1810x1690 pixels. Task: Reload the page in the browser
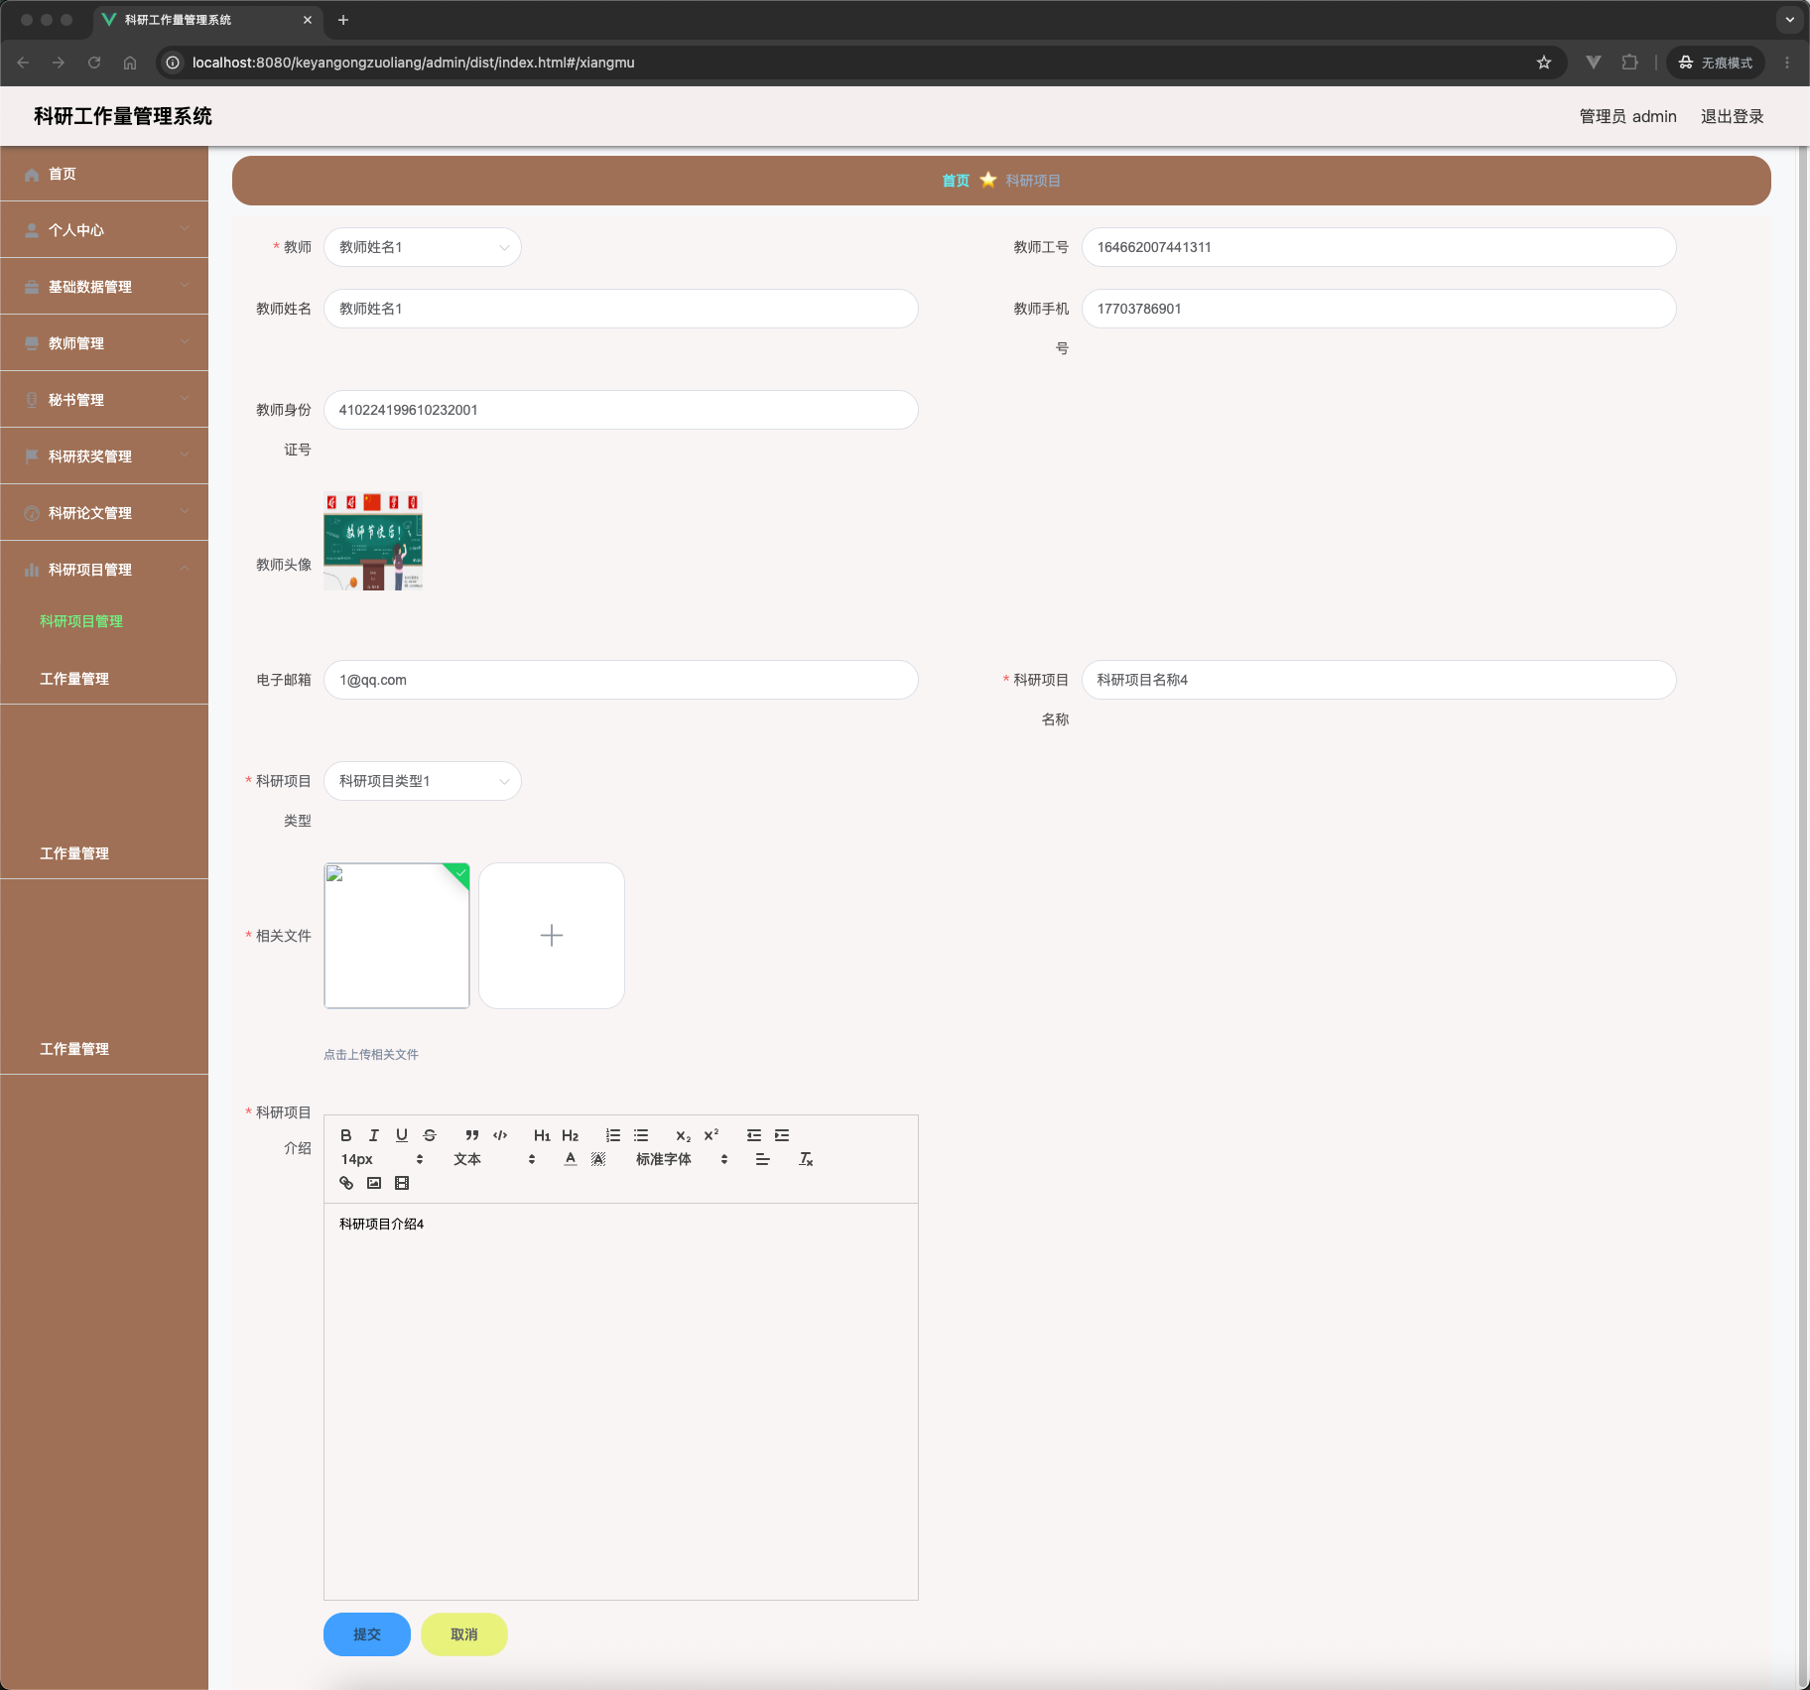coord(94,63)
